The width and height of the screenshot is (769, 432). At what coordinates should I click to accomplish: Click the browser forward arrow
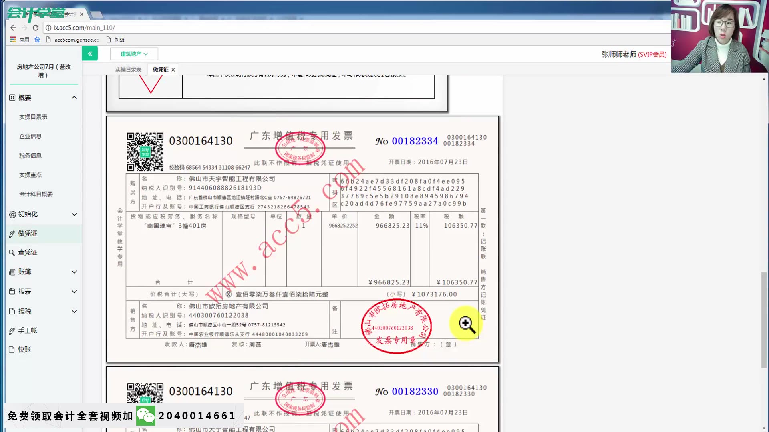click(24, 28)
